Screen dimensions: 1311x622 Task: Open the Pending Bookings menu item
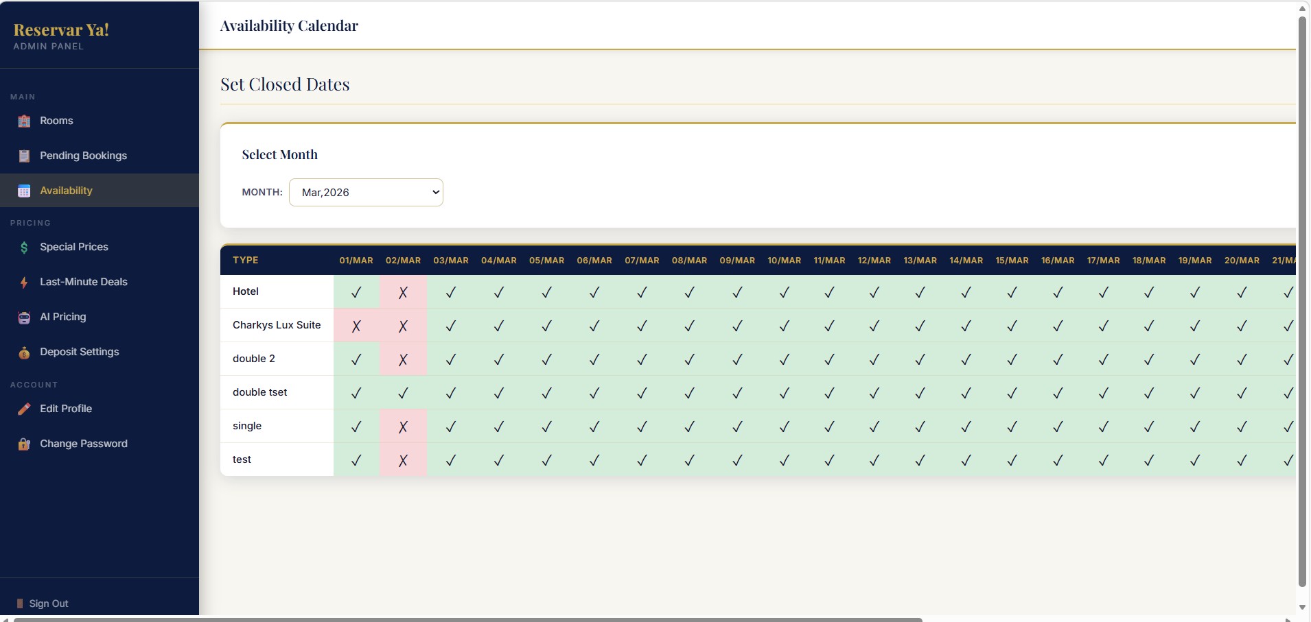(83, 156)
